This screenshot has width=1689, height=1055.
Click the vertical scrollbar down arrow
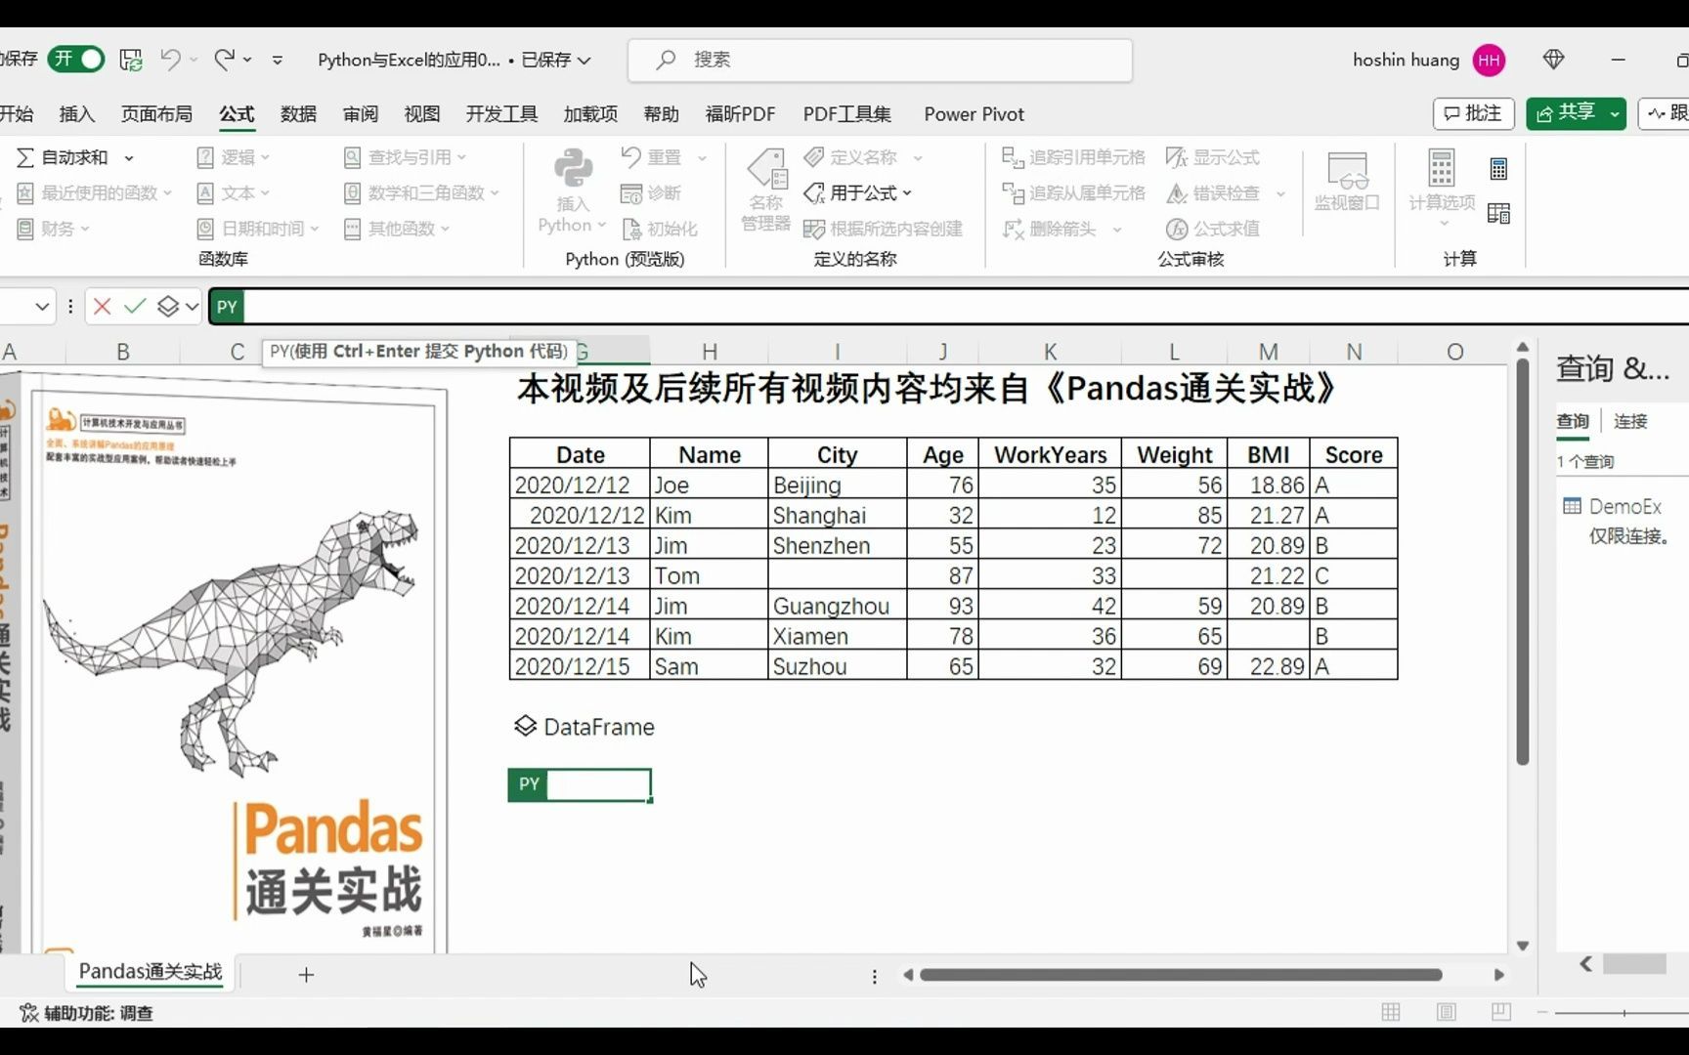[x=1522, y=946]
